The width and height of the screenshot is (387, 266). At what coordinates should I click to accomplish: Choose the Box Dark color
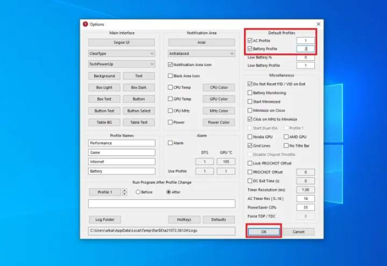(x=139, y=87)
